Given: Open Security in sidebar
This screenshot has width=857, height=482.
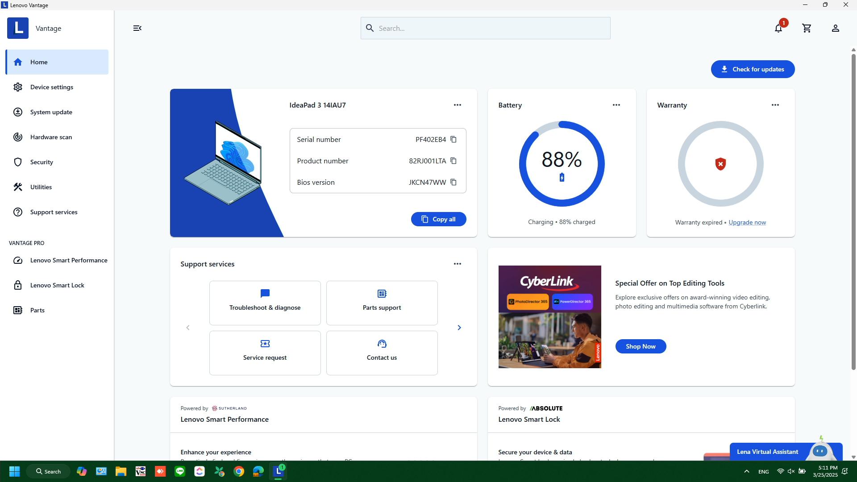Looking at the screenshot, I should (x=57, y=162).
